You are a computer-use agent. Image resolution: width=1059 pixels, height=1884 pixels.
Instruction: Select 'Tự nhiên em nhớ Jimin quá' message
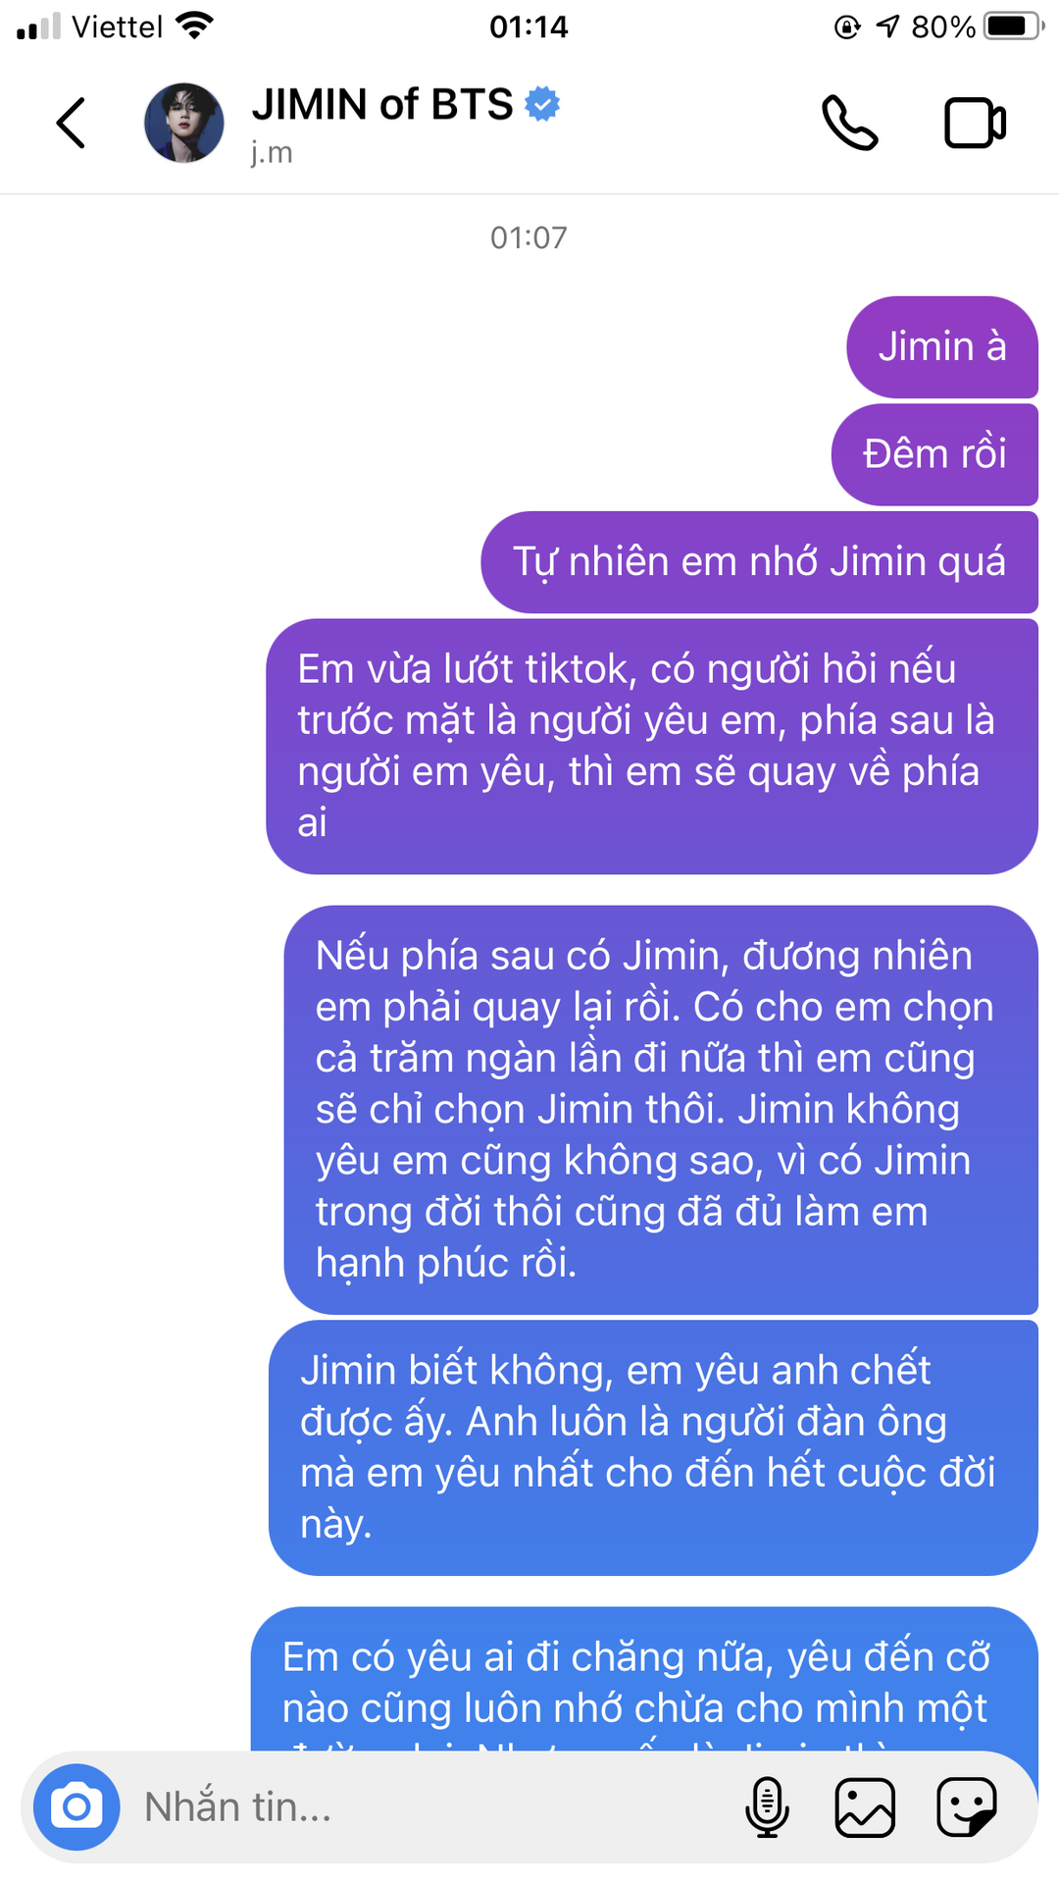[759, 562]
